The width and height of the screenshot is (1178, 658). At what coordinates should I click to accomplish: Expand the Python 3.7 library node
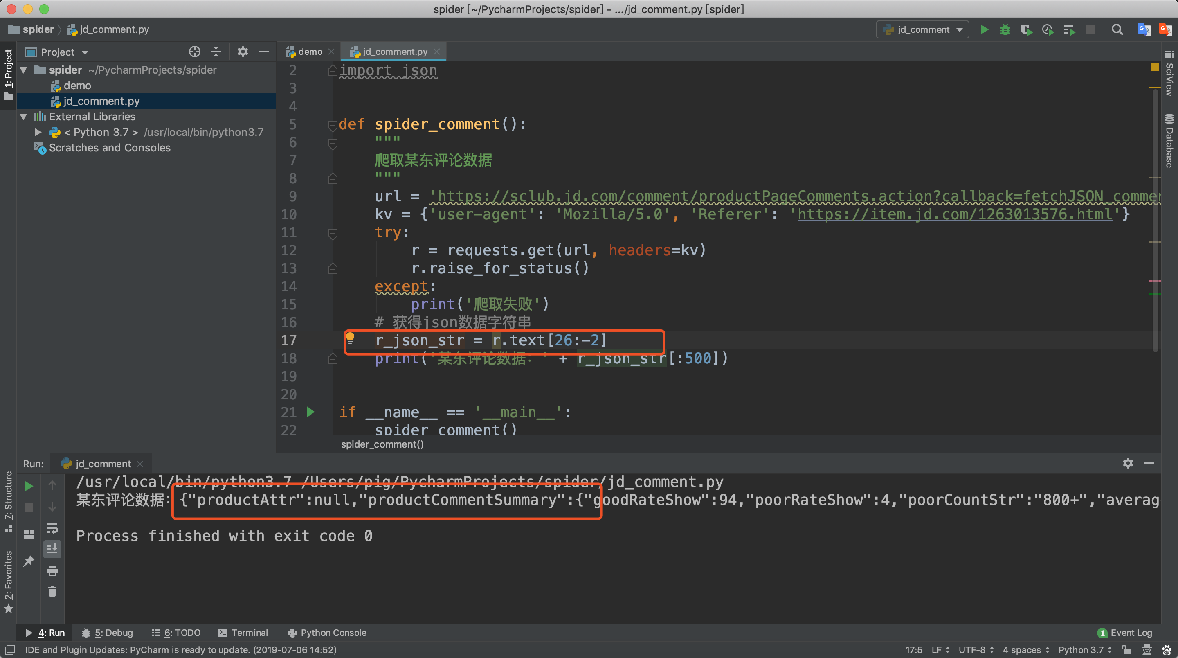38,132
